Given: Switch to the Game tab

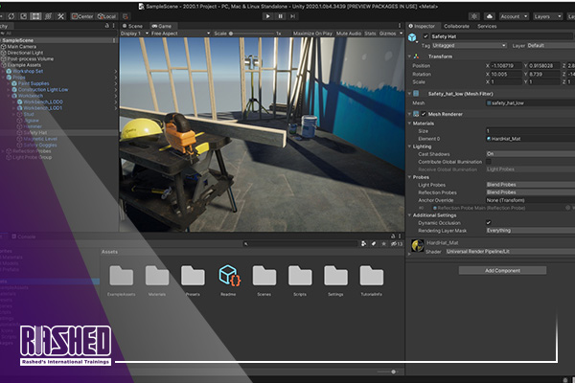Looking at the screenshot, I should tap(162, 26).
